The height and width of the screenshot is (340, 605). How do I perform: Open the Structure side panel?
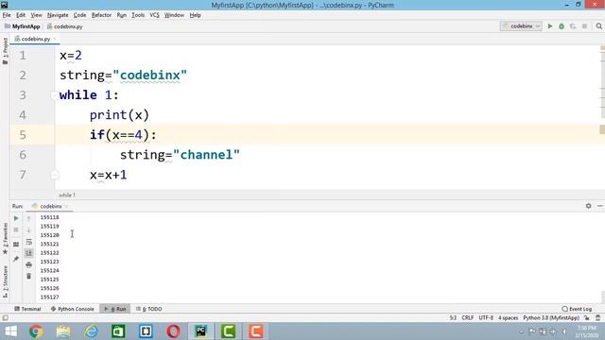pyautogui.click(x=5, y=281)
